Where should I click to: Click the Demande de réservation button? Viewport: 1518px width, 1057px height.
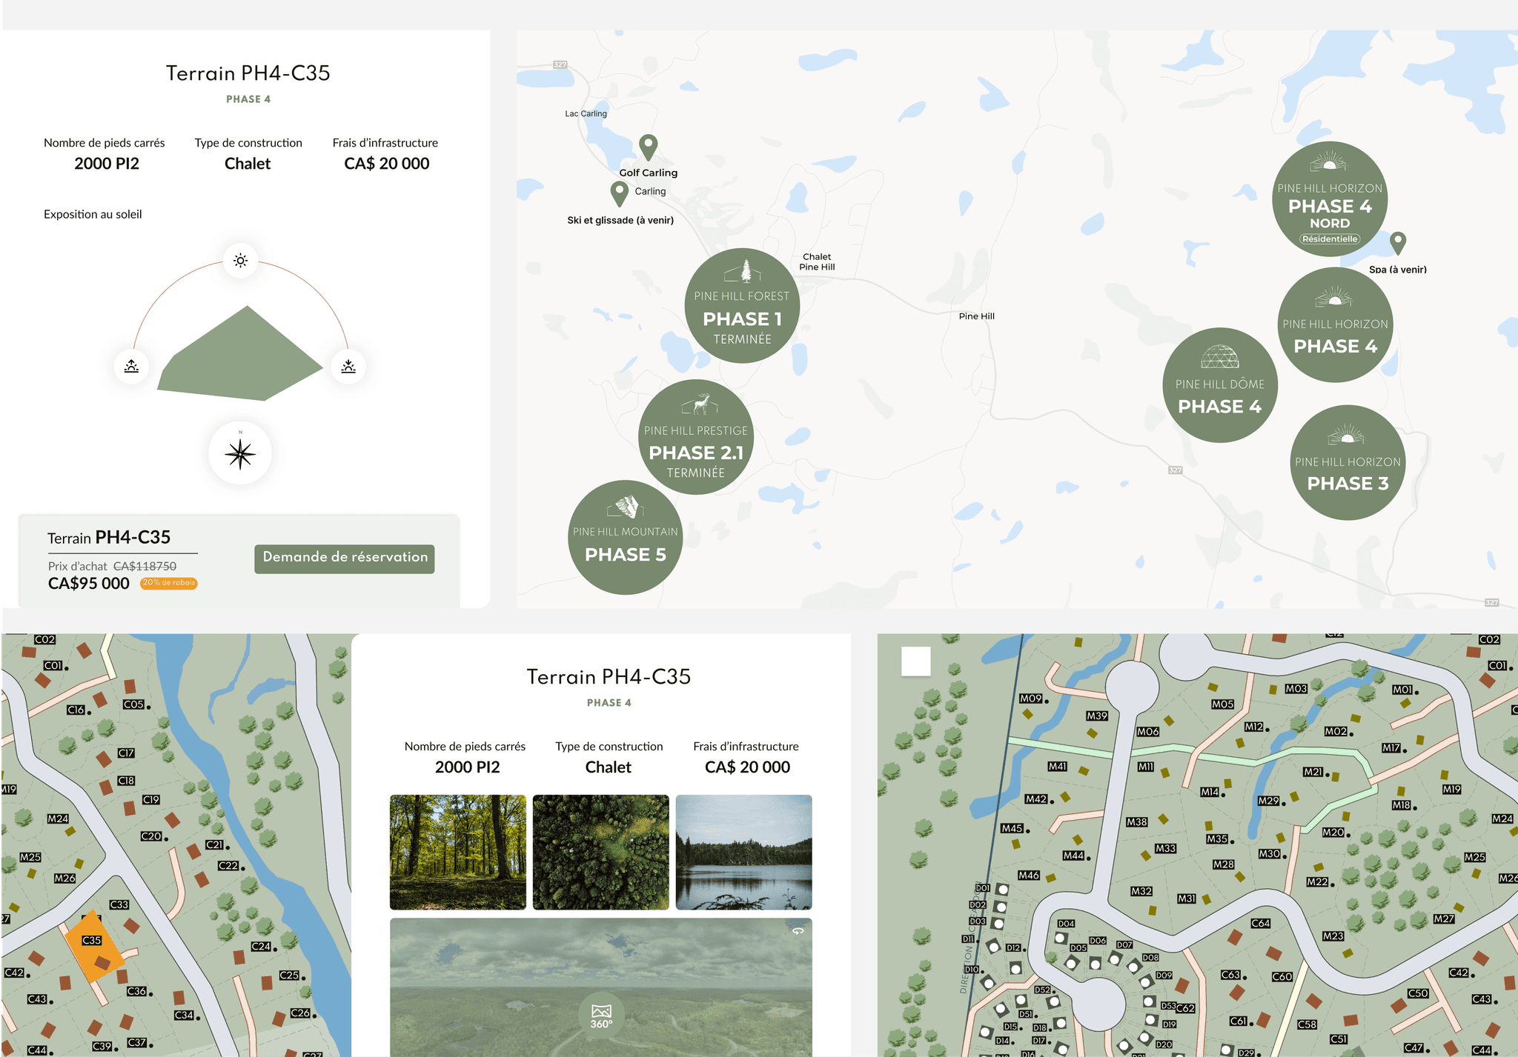coord(344,558)
